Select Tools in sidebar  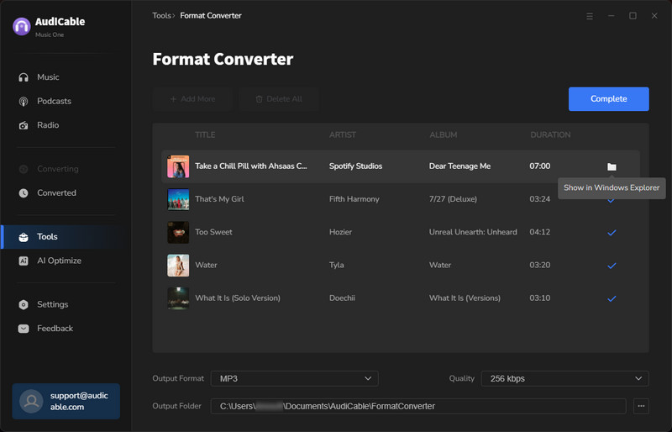[47, 237]
